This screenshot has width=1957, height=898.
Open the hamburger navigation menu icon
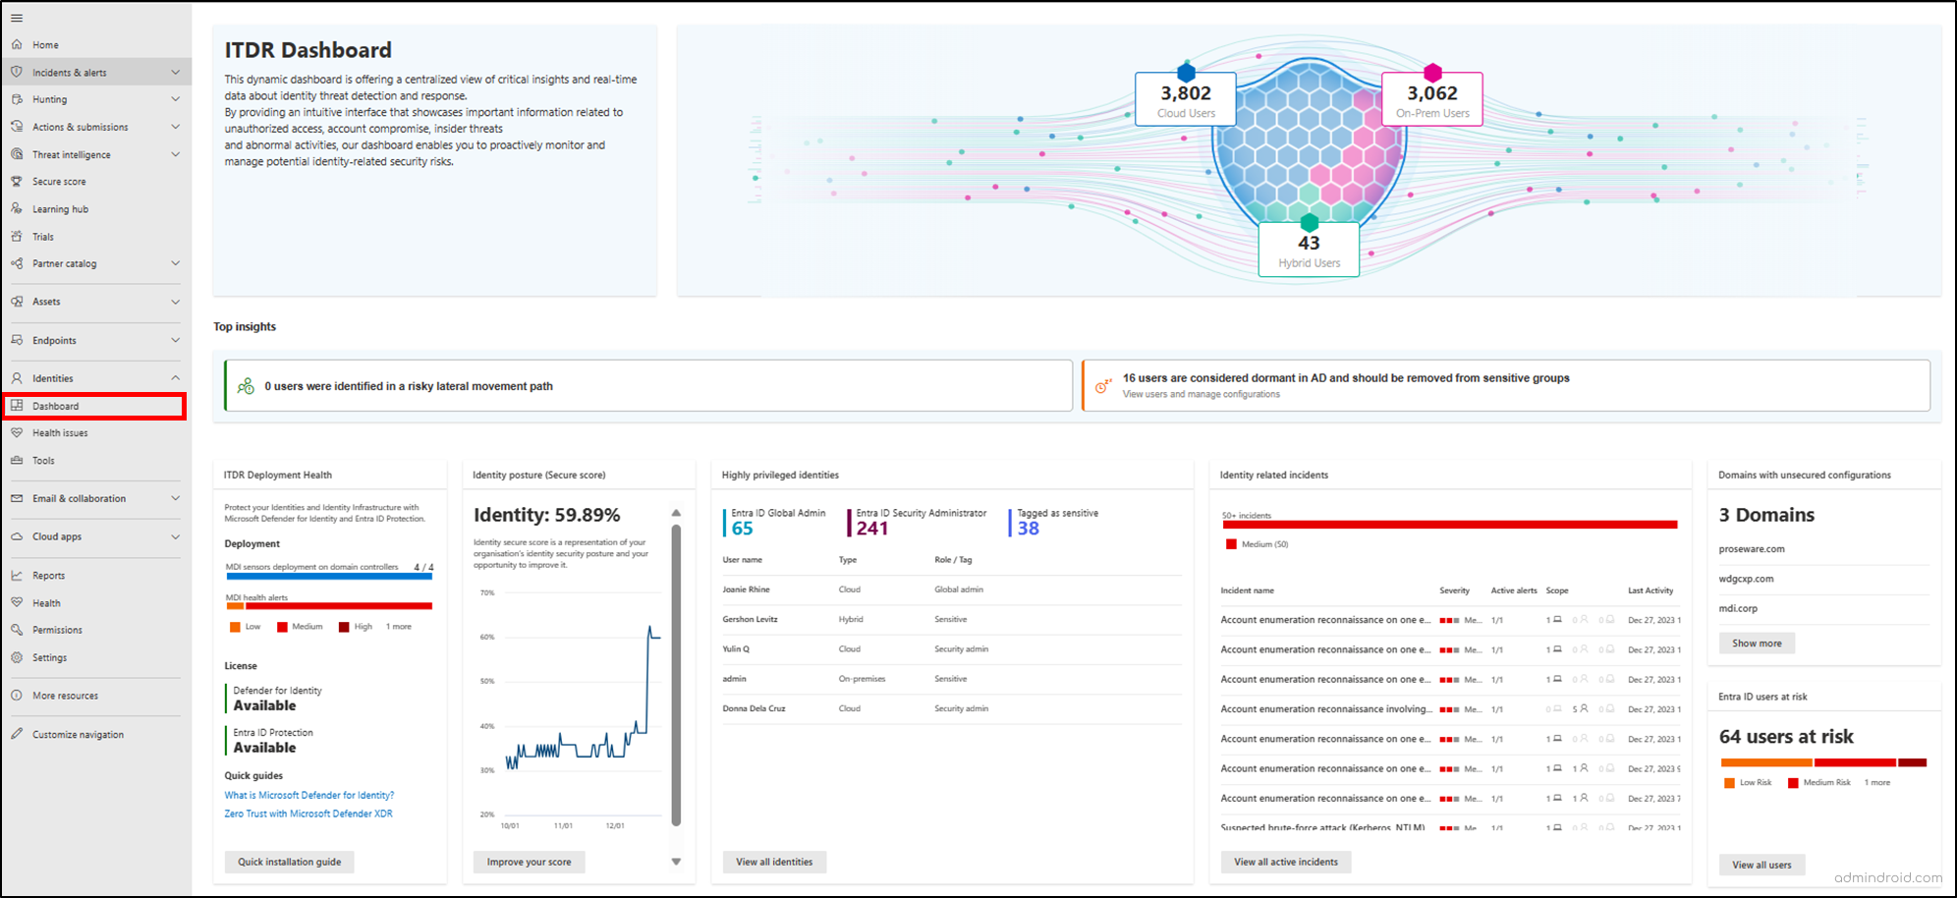17,18
